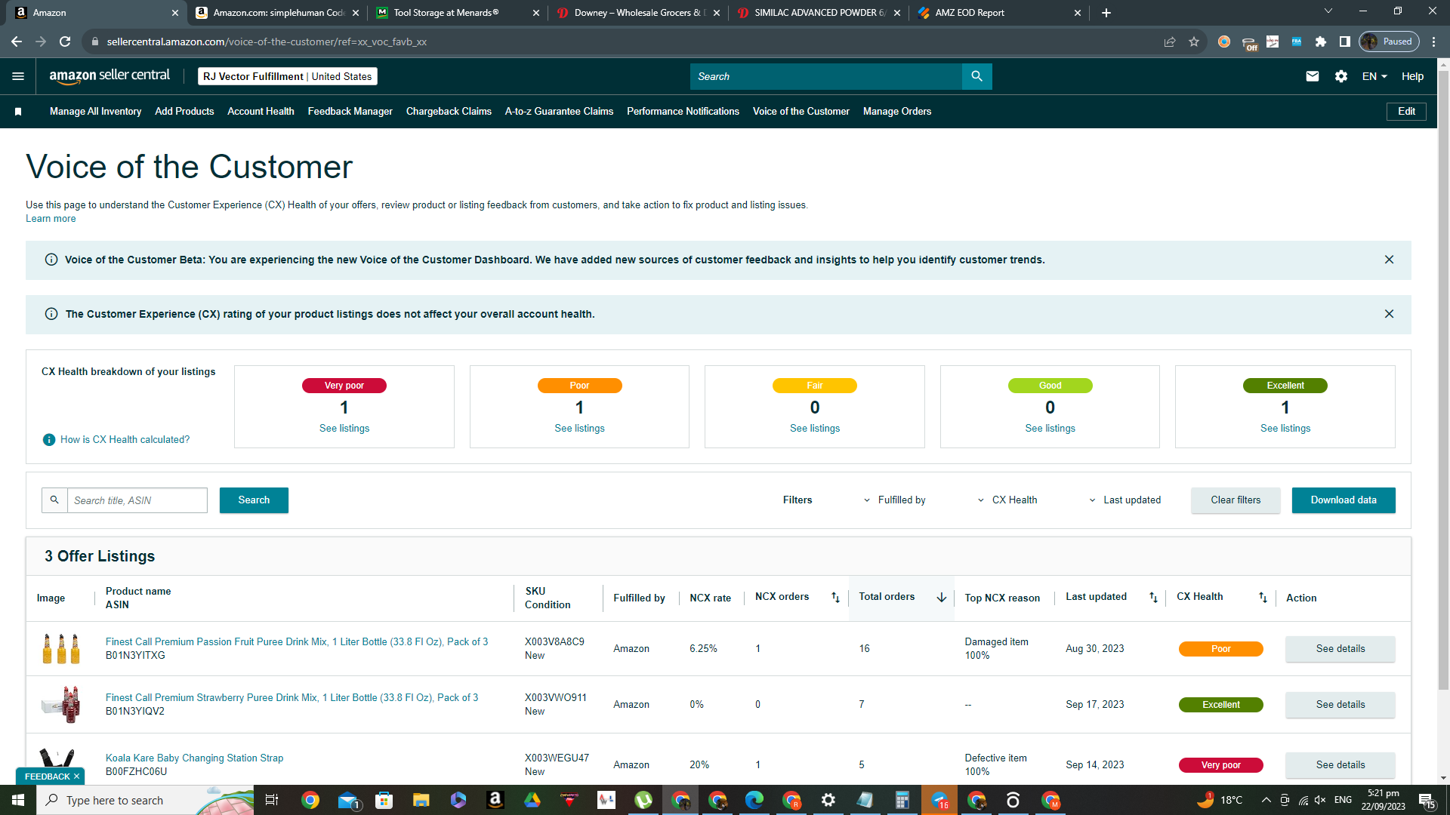The width and height of the screenshot is (1450, 815).
Task: Reload the page with the browser refresh button
Action: tap(65, 42)
